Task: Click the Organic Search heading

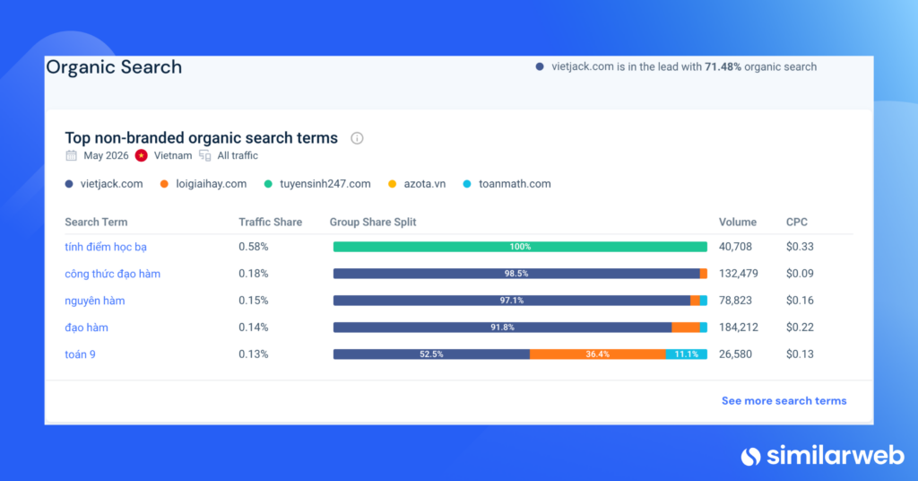Action: click(x=114, y=67)
